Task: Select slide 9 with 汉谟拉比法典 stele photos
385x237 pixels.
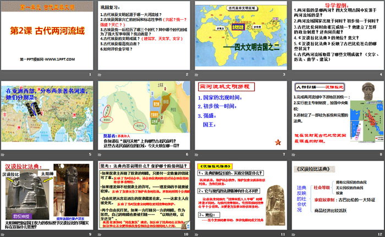Action: (47, 195)
